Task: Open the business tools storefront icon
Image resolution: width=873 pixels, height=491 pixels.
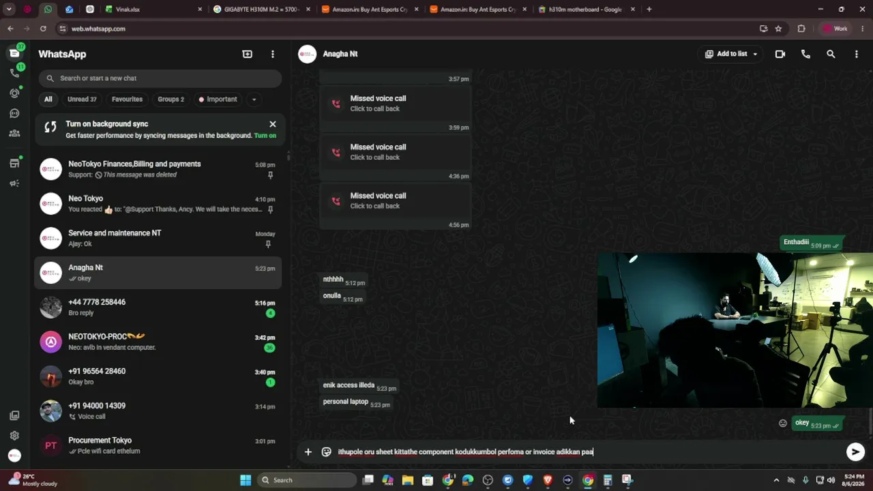Action: [x=14, y=163]
